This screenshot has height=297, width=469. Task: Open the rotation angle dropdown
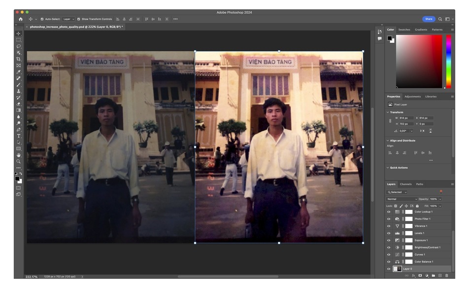click(411, 131)
